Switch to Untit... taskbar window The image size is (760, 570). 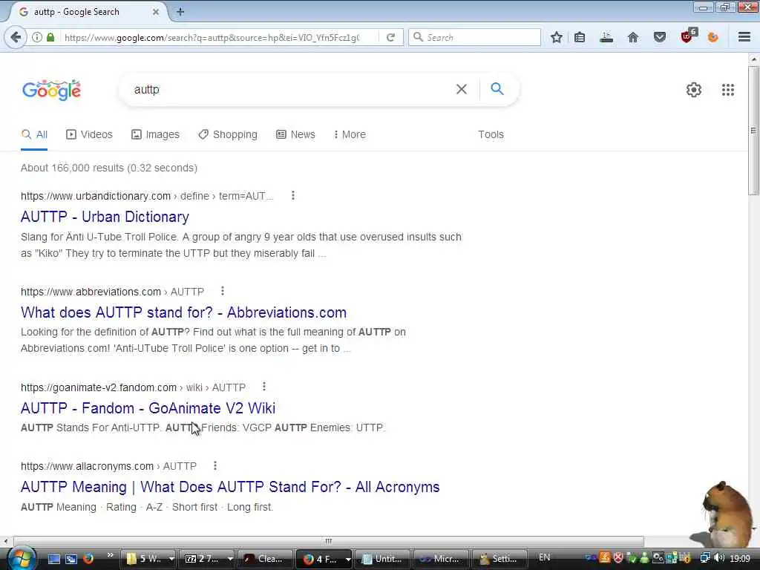pos(383,559)
